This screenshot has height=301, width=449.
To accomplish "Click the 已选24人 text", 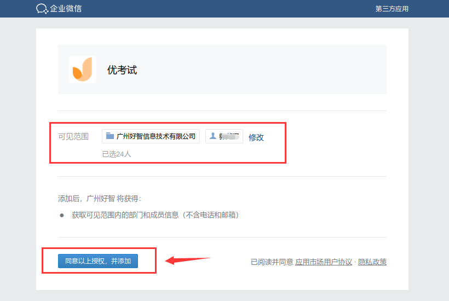I will (117, 154).
